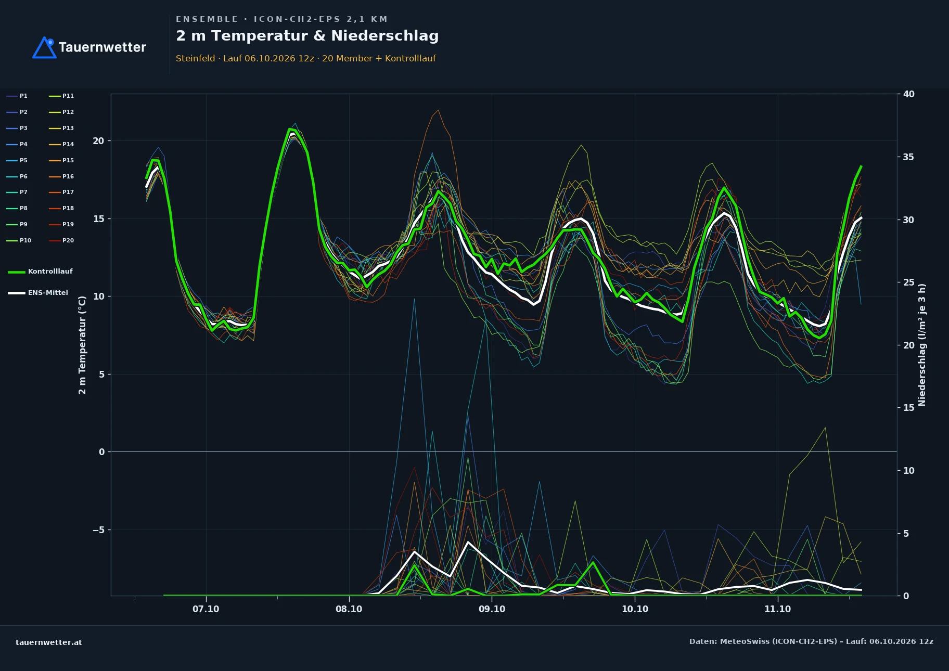Screen dimensions: 949x671
Task: Select the P12 legend entry
Action: point(61,112)
